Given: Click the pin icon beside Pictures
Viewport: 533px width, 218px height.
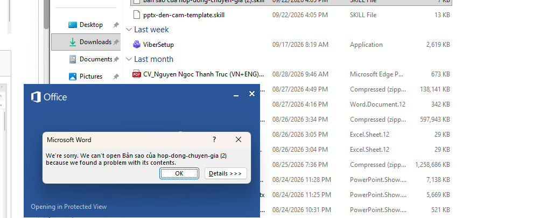Looking at the screenshot, I should tap(116, 76).
